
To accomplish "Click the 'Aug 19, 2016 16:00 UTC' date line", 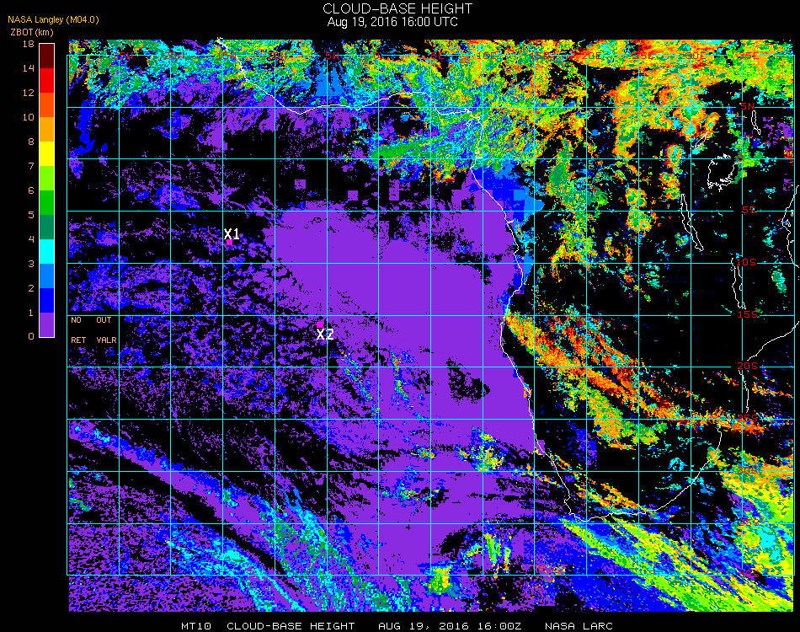I will pos(392,22).
